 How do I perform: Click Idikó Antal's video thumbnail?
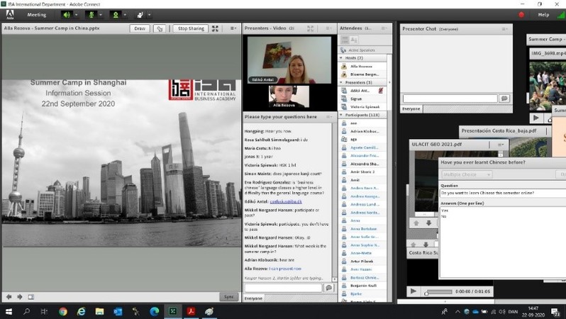point(289,60)
